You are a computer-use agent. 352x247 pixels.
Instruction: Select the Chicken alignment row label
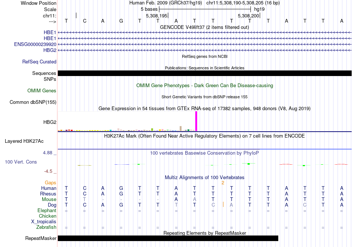point(47,216)
